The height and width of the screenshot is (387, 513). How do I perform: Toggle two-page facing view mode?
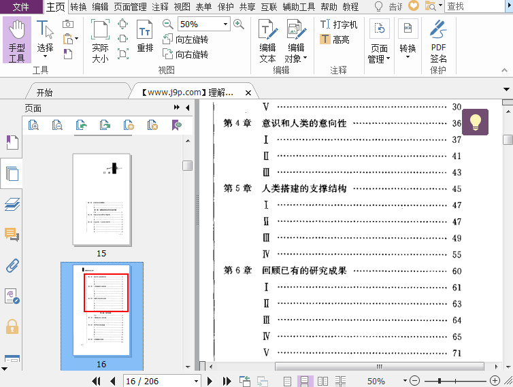(x=323, y=382)
